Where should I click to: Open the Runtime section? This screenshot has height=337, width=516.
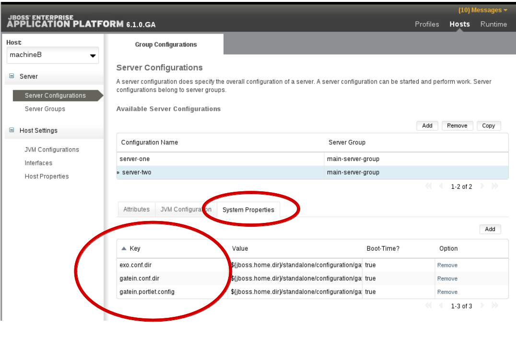click(493, 24)
